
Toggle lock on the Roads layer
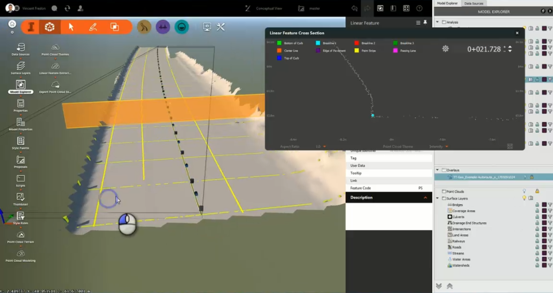(x=537, y=247)
